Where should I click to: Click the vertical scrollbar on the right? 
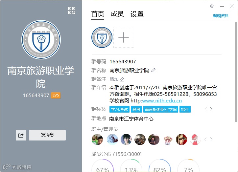tap(236, 72)
